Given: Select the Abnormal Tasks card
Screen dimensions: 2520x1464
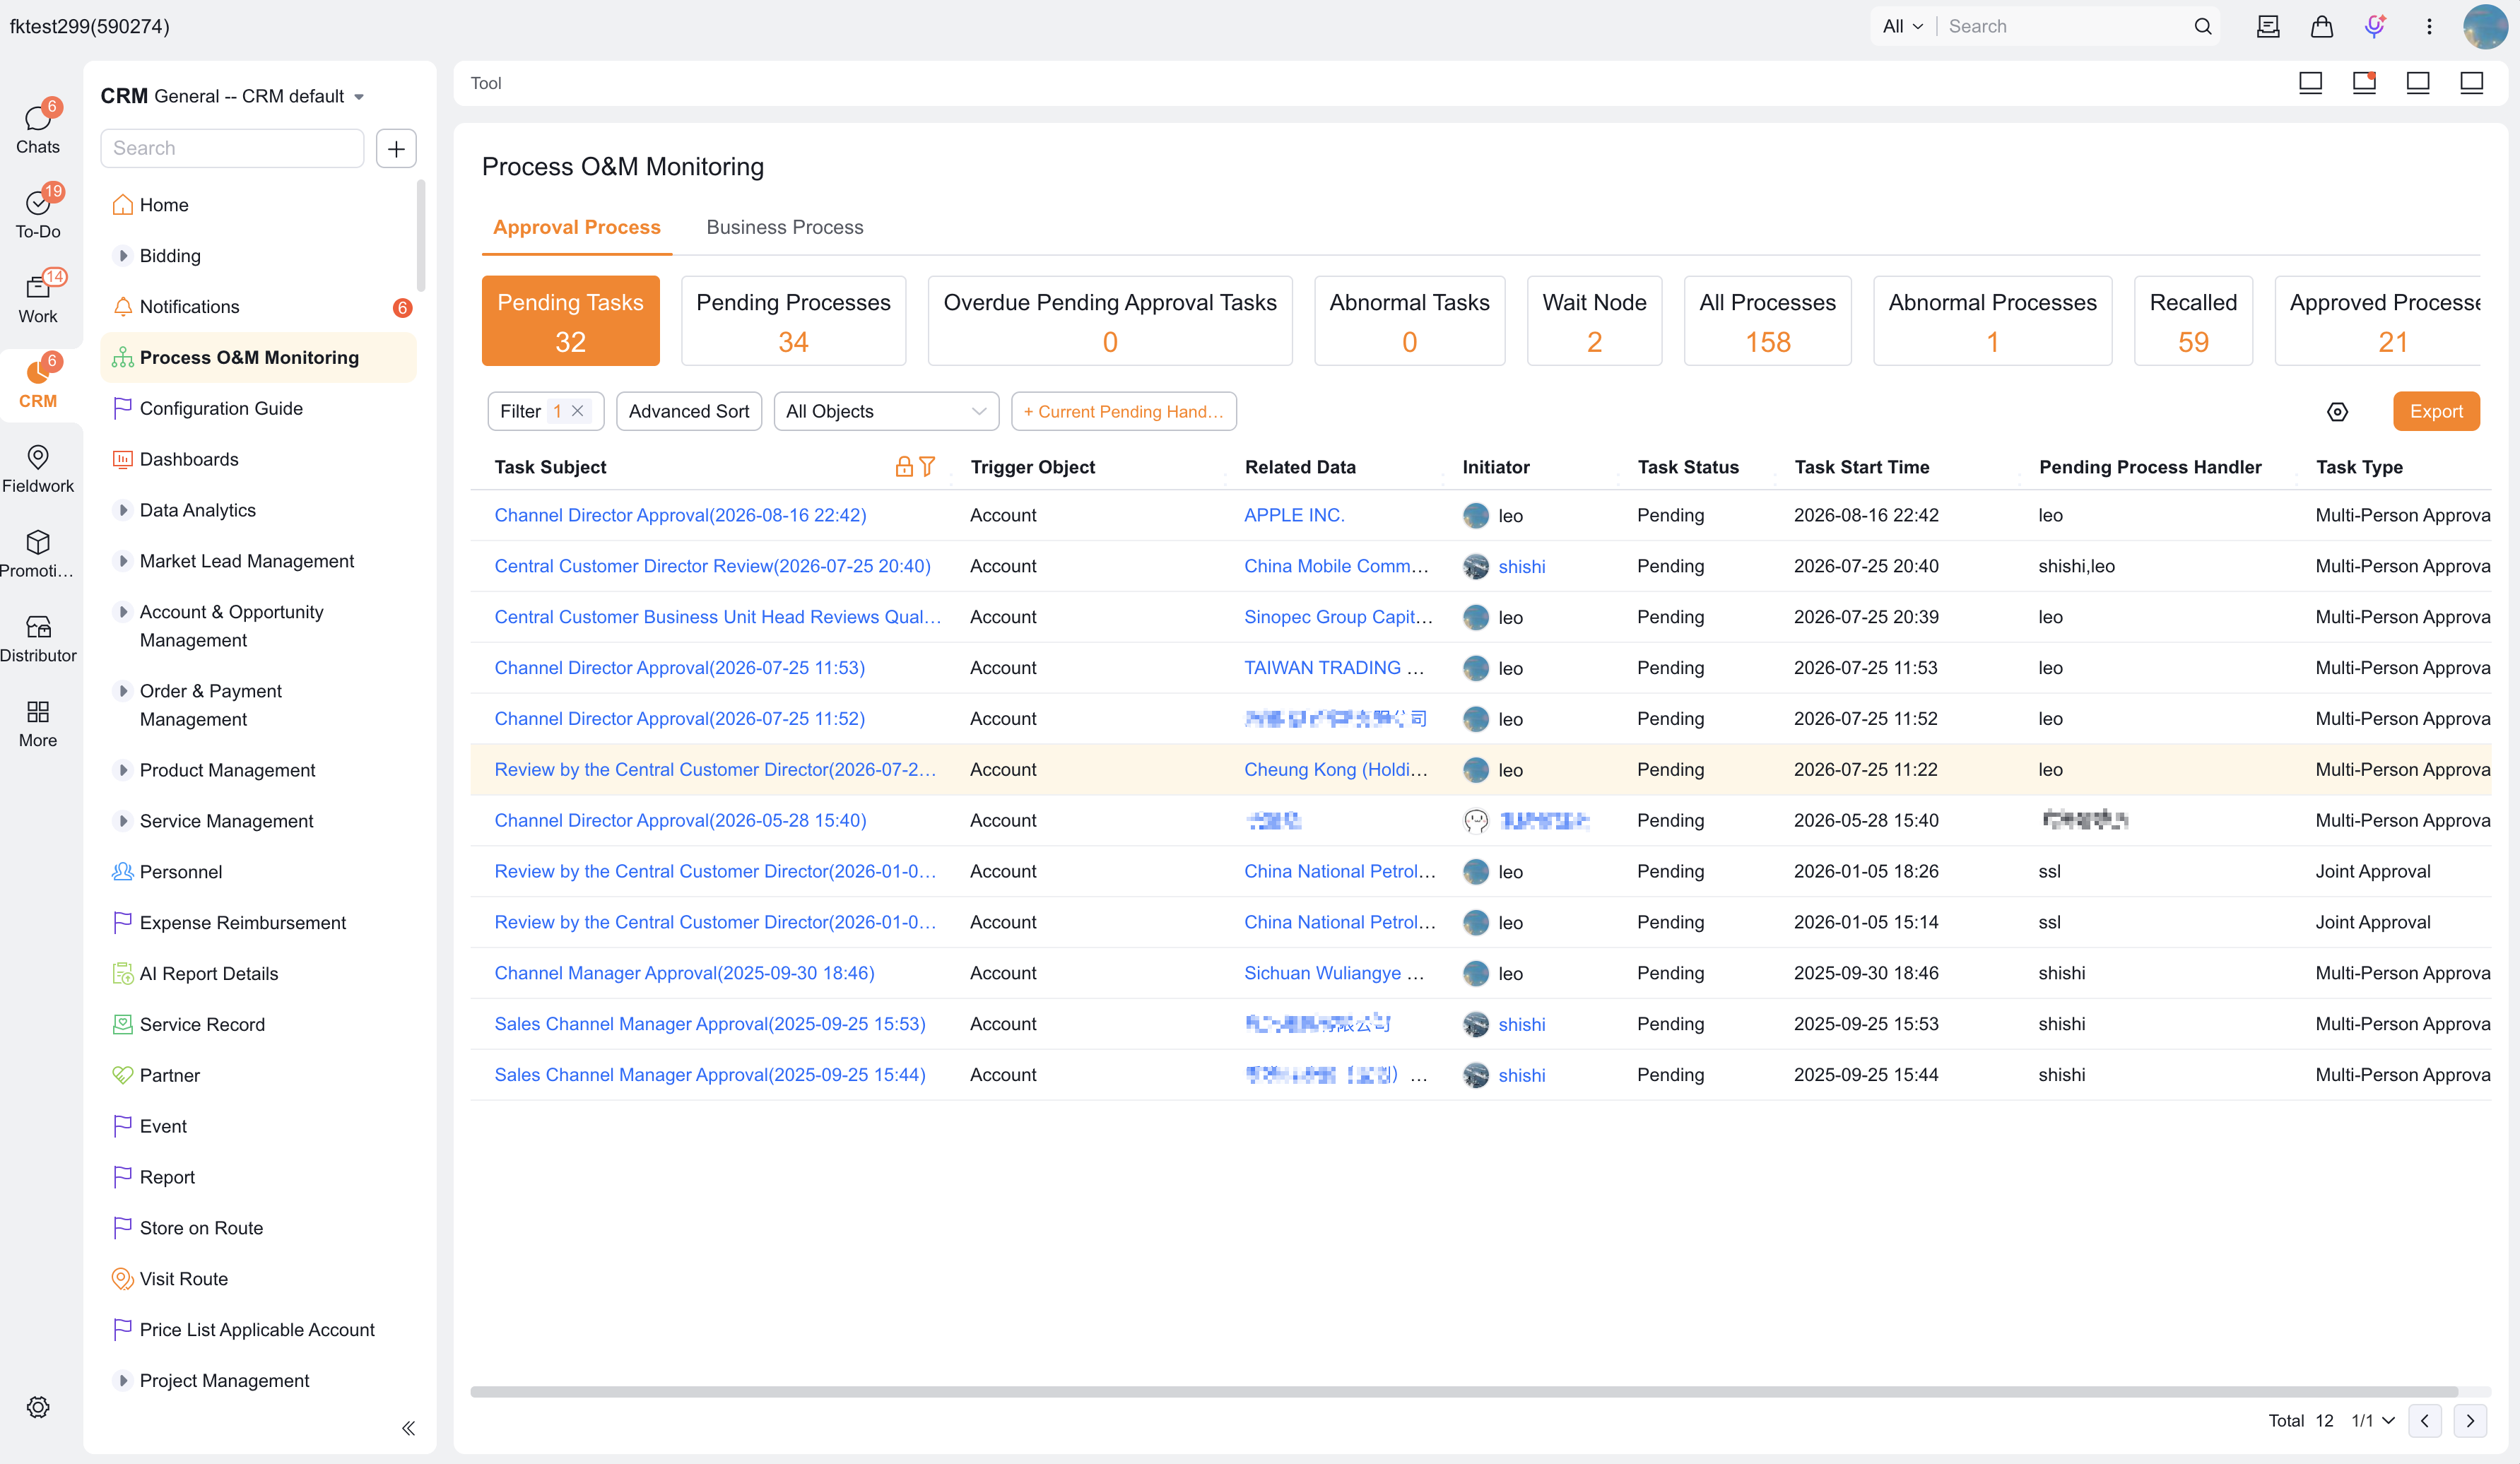Looking at the screenshot, I should (x=1409, y=321).
